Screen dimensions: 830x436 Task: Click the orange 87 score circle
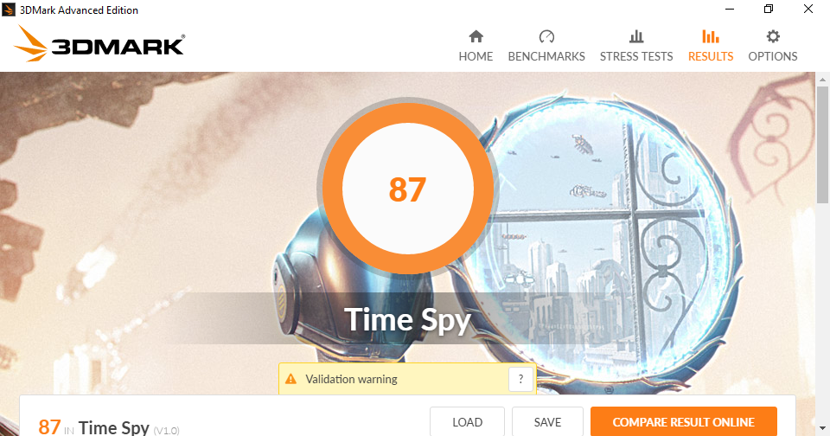(x=407, y=189)
